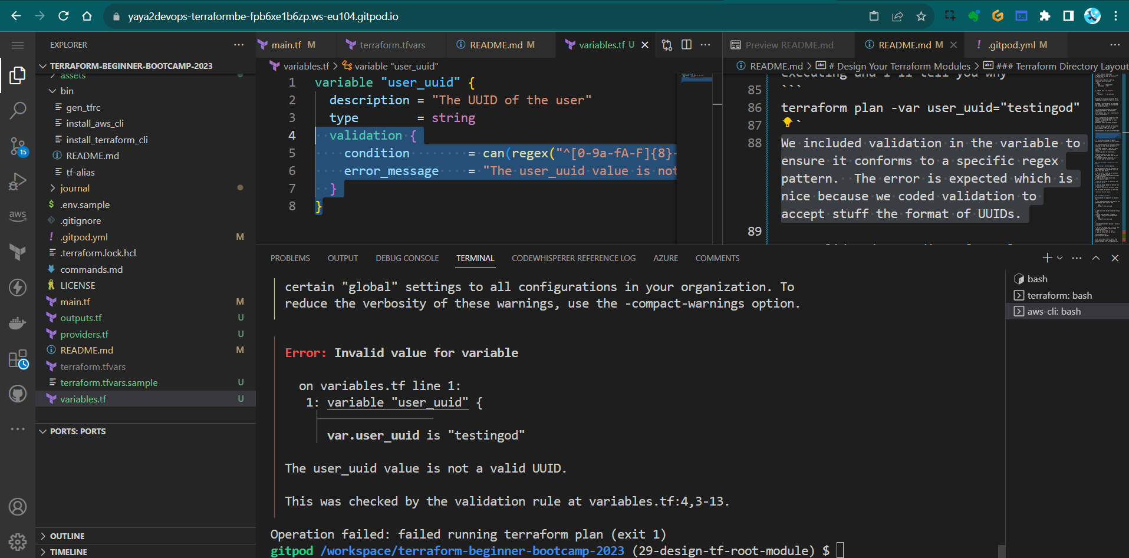Open install_terraform_cli file in bin
The height and width of the screenshot is (558, 1129).
pos(107,140)
